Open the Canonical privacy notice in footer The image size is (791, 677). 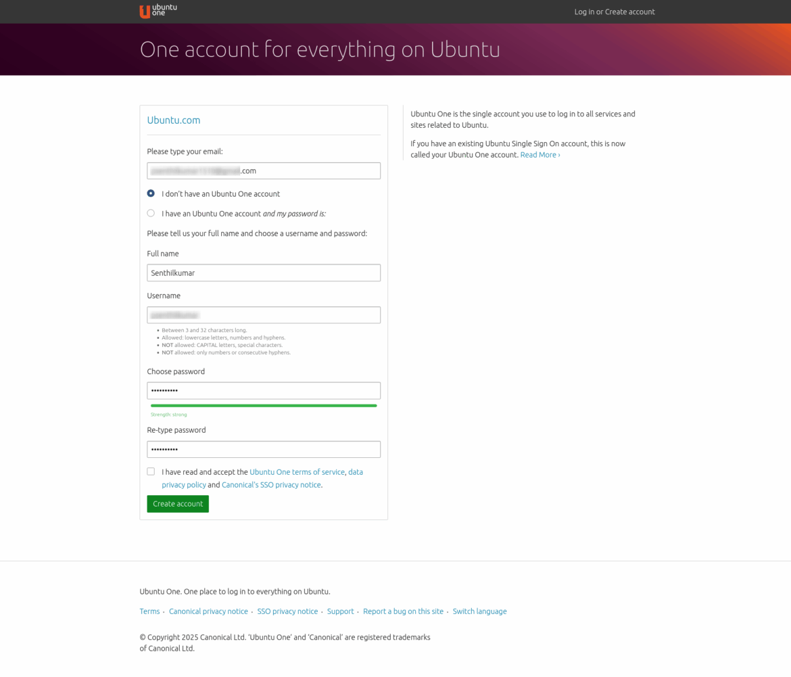coord(208,611)
